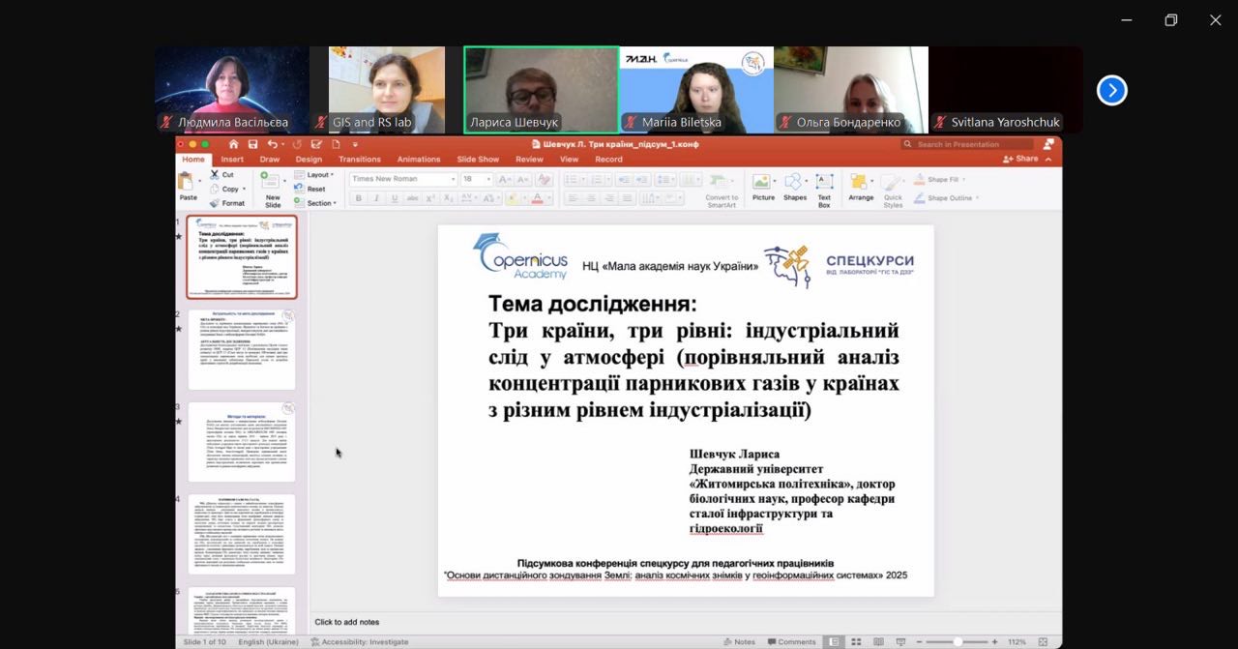
Task: Click the Share button
Action: pos(1023,159)
